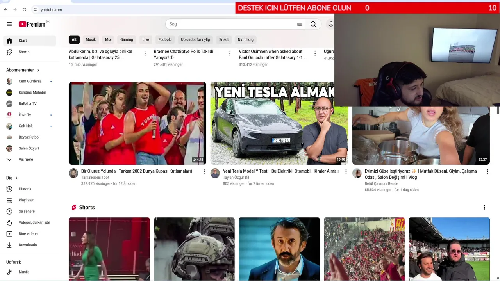Open Se senere watch later list
Image resolution: width=500 pixels, height=281 pixels.
[30, 211]
